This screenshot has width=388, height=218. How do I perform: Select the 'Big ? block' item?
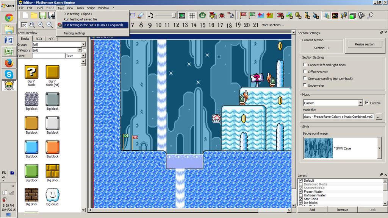tap(31, 76)
